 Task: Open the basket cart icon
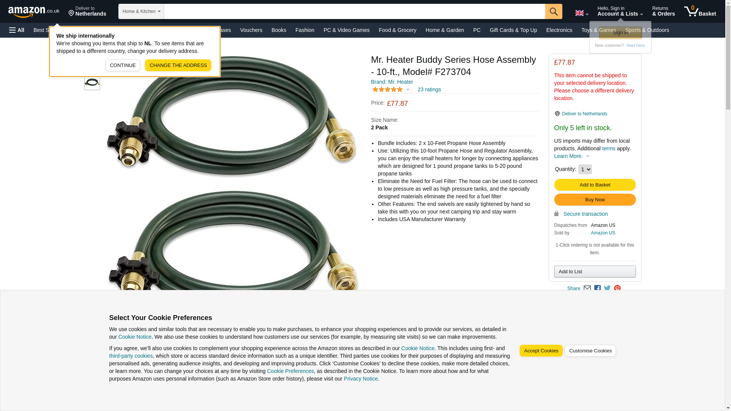tap(700, 11)
